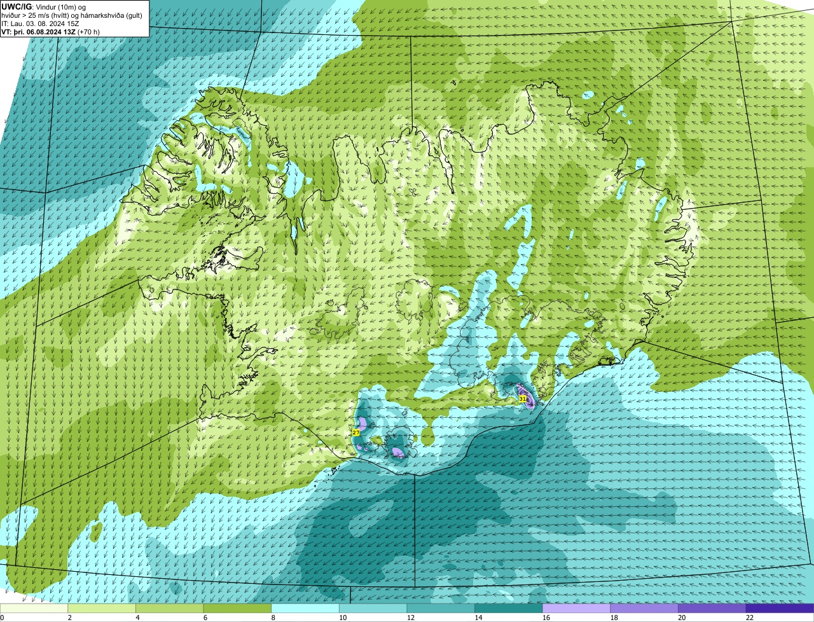Click the scale label 16
This screenshot has height=622, width=814.
coord(546,618)
